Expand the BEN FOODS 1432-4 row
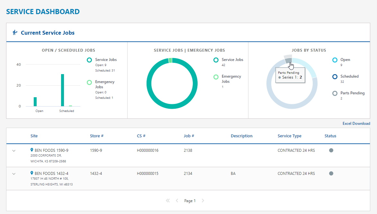Screen dimensions: 377x214 point(14,174)
